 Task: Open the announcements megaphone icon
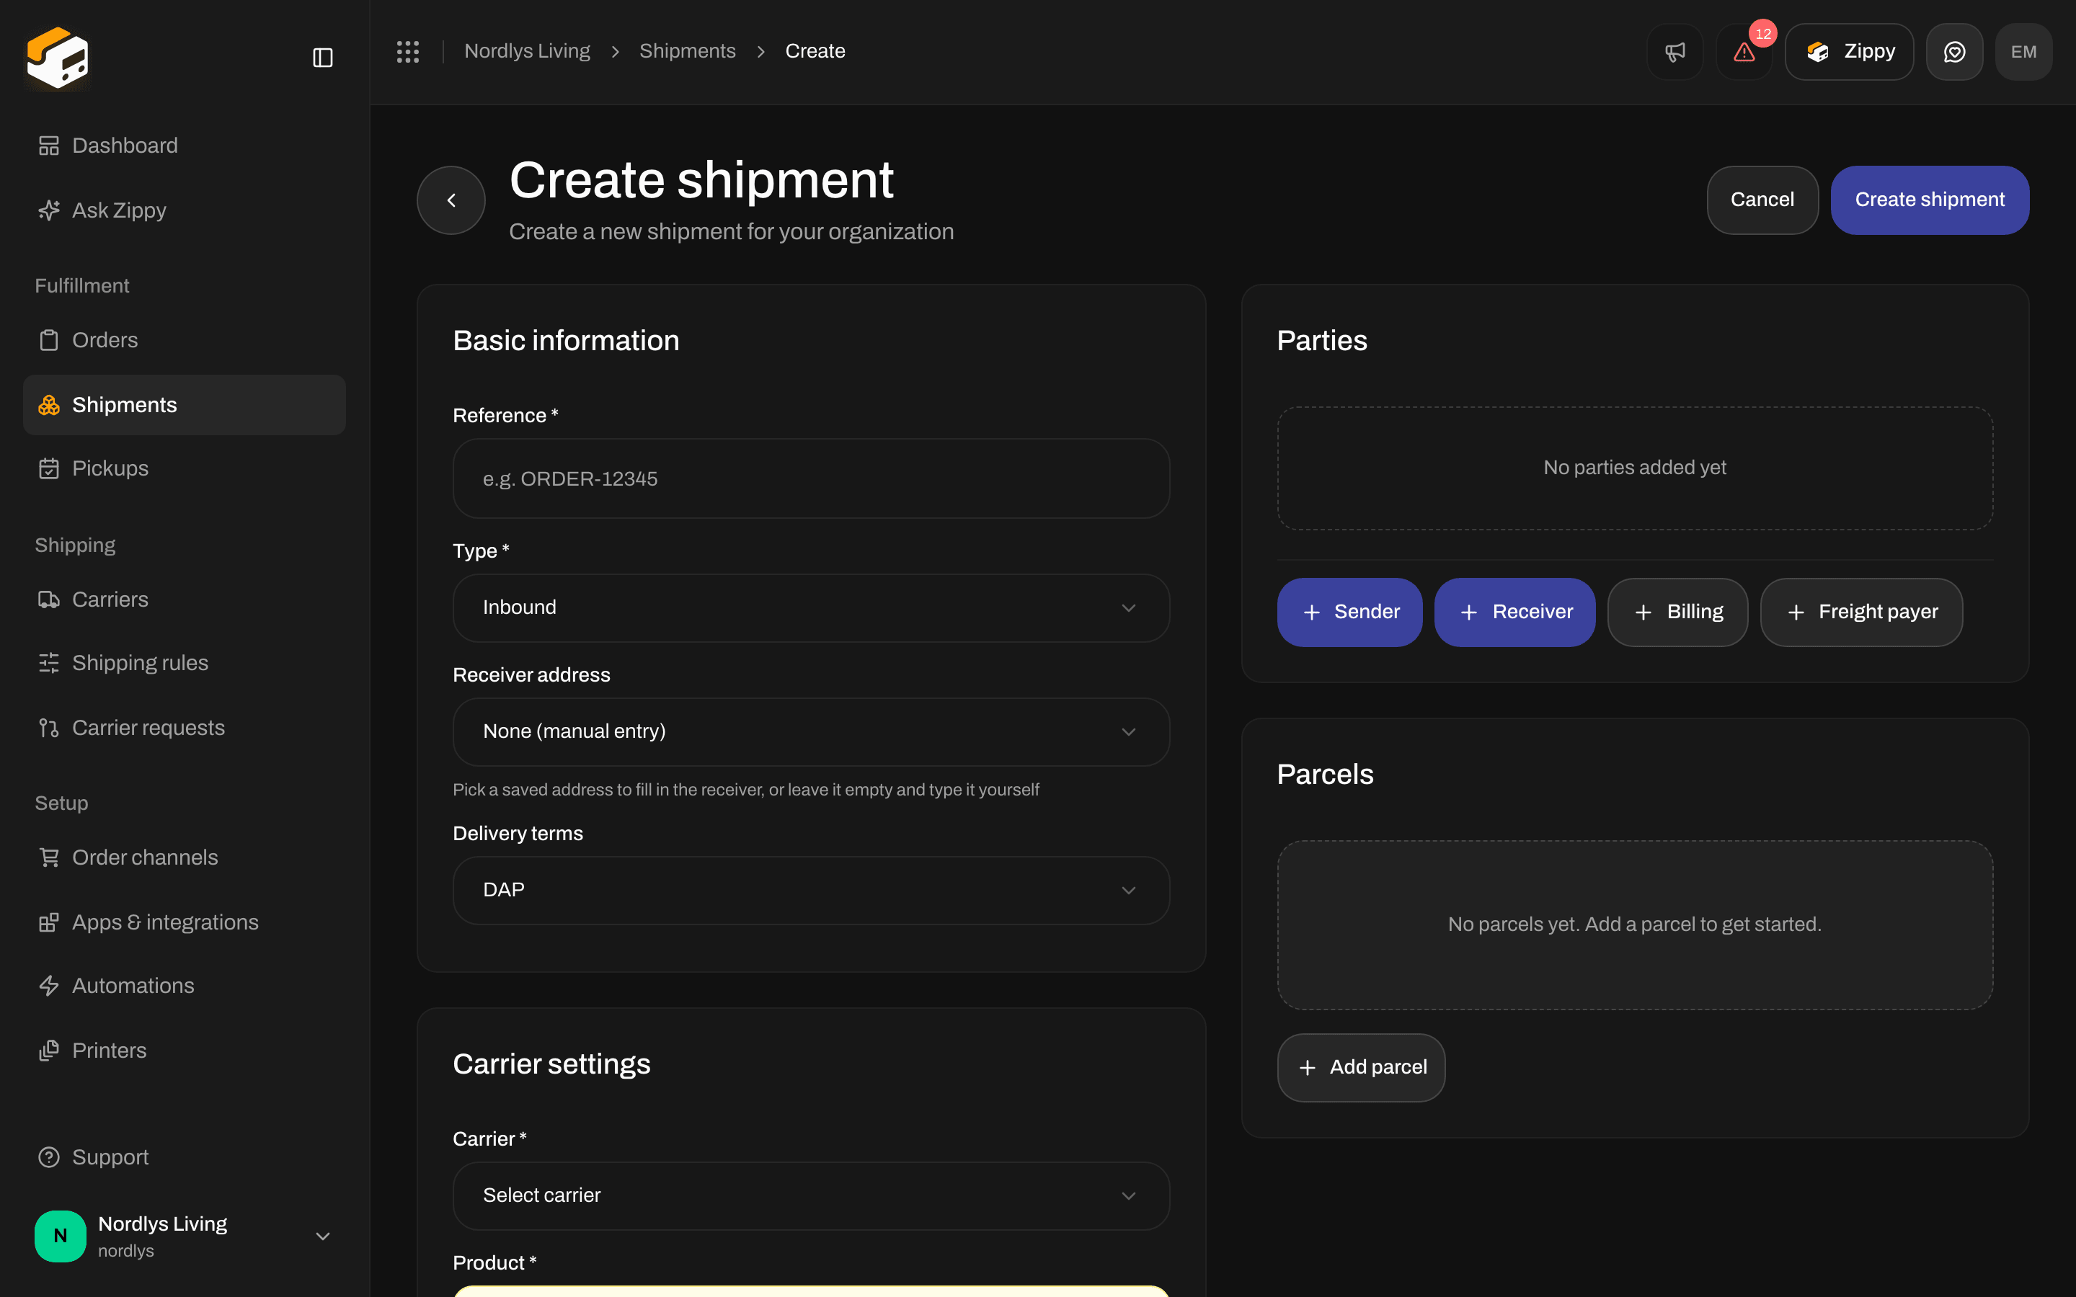click(x=1674, y=51)
